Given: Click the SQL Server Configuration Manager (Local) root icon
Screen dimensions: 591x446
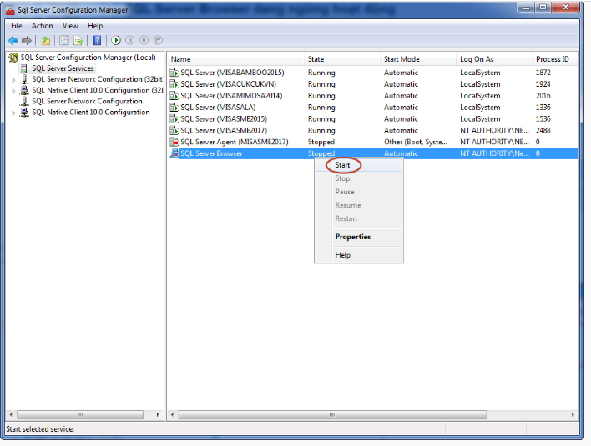Looking at the screenshot, I should coord(13,58).
